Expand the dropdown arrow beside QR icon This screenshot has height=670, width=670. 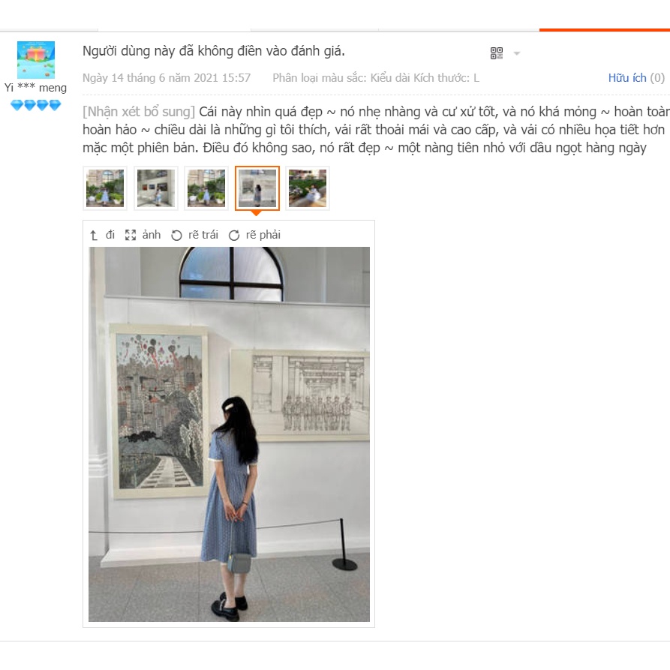point(517,53)
